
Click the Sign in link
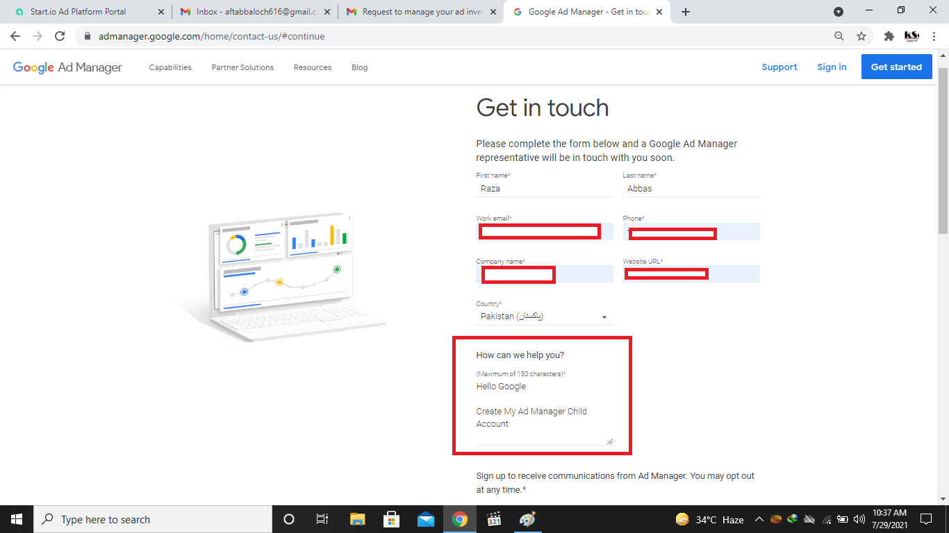tap(832, 67)
